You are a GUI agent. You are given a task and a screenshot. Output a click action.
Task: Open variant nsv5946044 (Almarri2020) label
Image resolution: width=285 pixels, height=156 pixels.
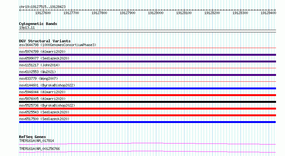pos(42,92)
